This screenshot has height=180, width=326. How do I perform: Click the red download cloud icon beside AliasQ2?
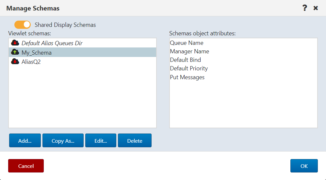click(15, 62)
